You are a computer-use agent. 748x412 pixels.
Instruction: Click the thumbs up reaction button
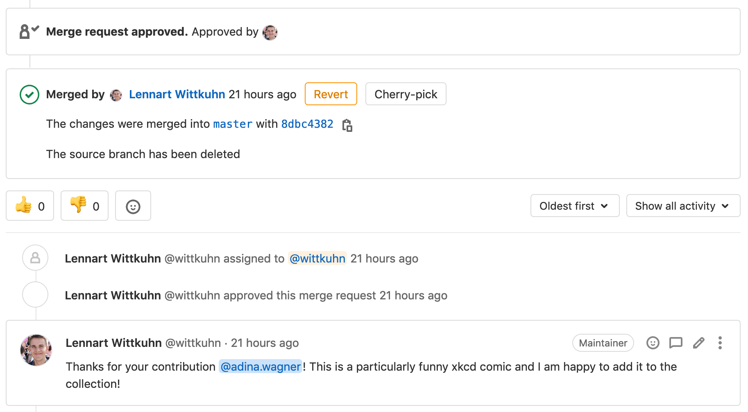pos(30,206)
